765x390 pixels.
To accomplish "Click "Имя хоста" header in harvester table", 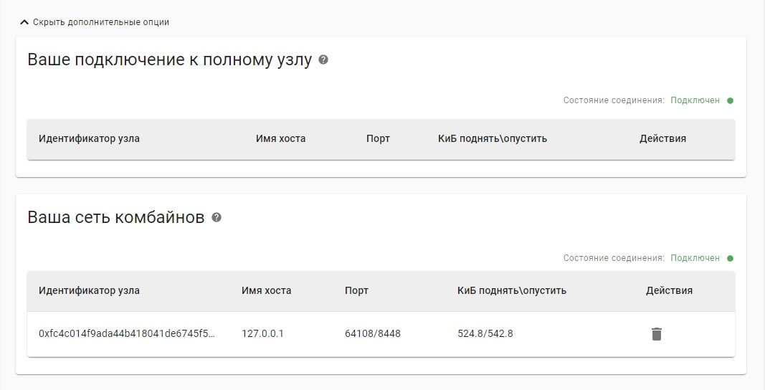I will [x=267, y=290].
